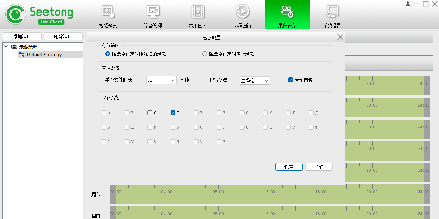Check drive C as save path

pyautogui.click(x=150, y=113)
